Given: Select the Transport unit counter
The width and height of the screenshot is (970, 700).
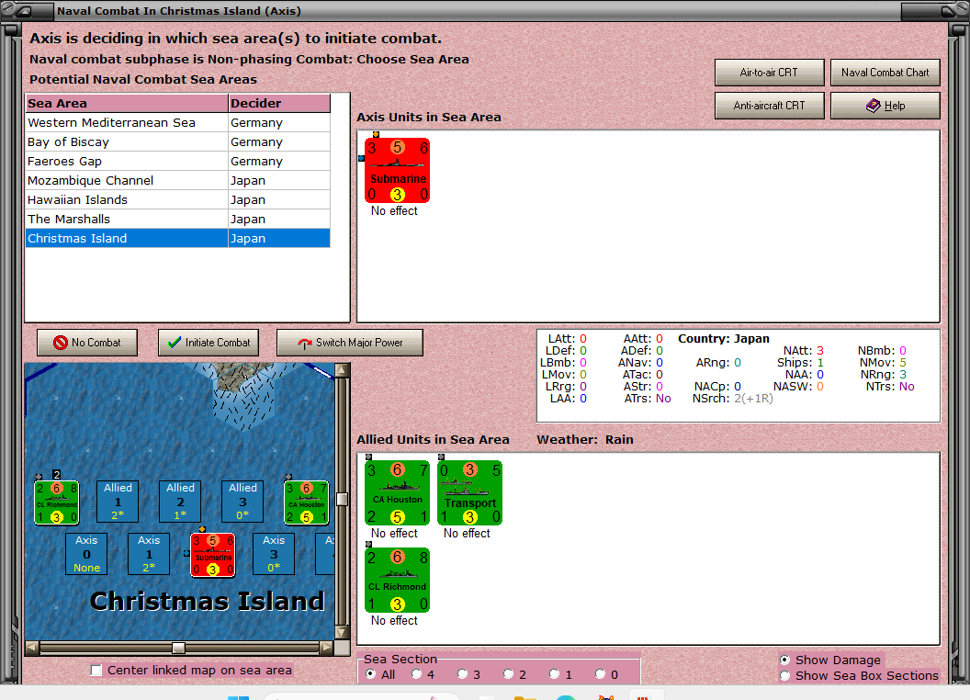Looking at the screenshot, I should [469, 492].
